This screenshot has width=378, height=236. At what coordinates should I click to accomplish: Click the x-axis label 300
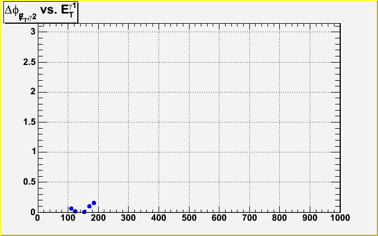(x=128, y=217)
